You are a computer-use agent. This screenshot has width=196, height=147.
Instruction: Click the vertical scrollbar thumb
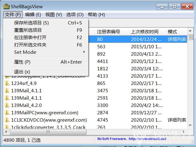(190, 37)
